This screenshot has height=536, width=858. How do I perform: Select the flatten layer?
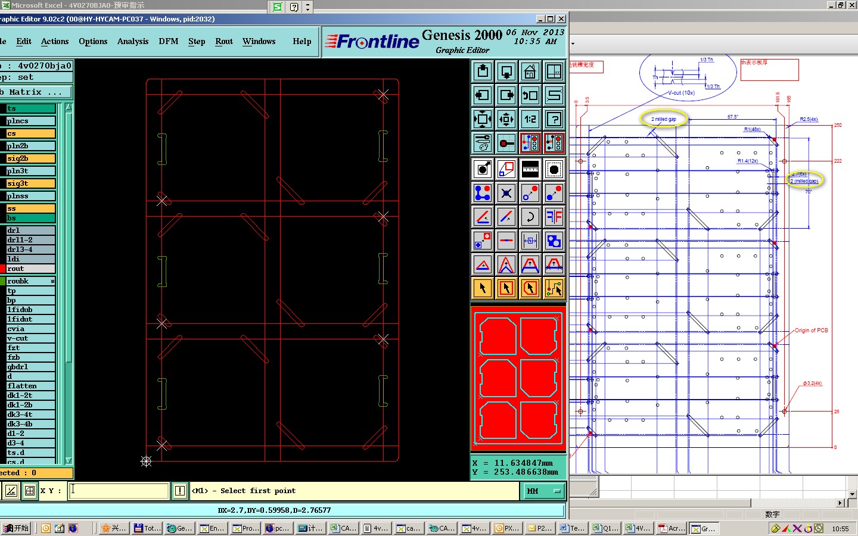pos(31,386)
